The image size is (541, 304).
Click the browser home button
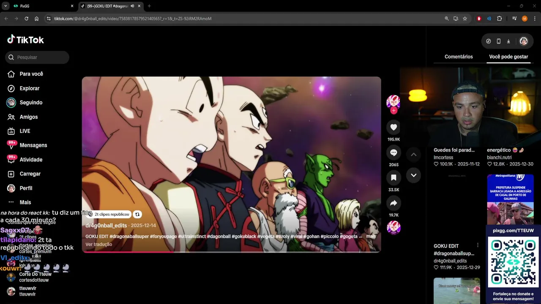(37, 19)
